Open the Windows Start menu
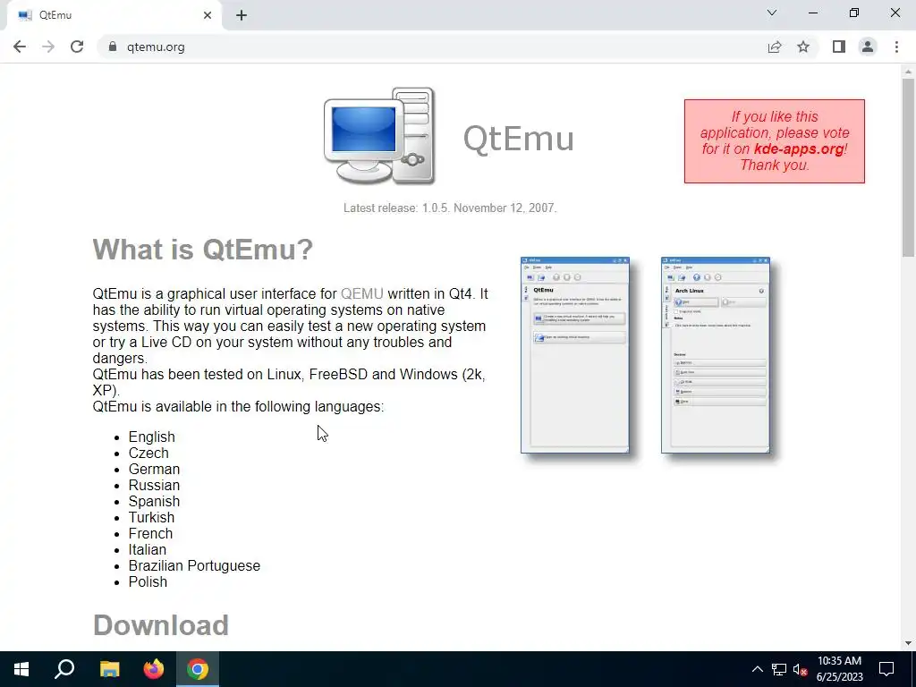 tap(21, 669)
